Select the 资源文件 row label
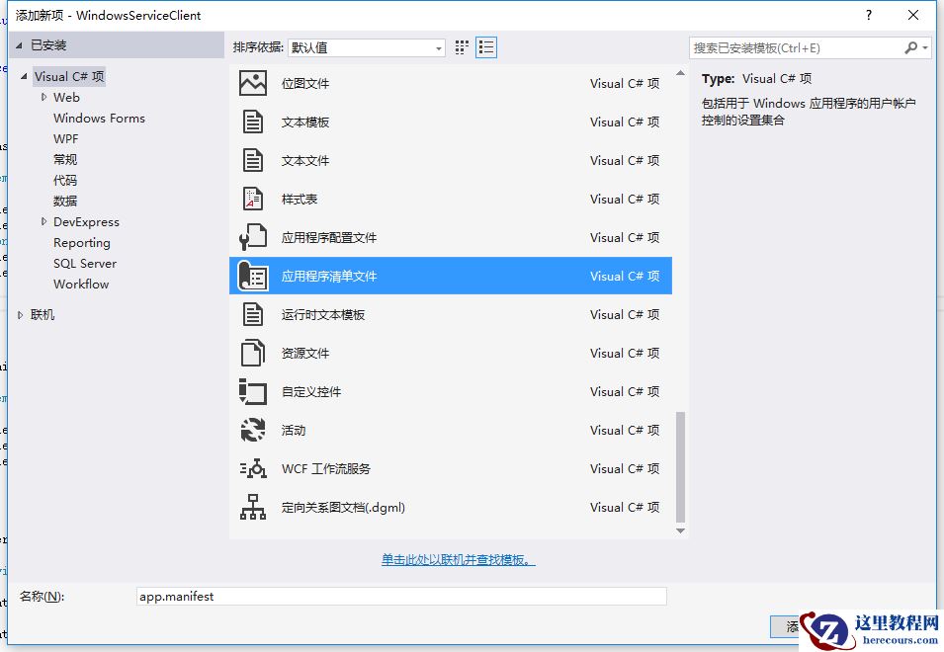Image resolution: width=944 pixels, height=652 pixels. pyautogui.click(x=305, y=353)
